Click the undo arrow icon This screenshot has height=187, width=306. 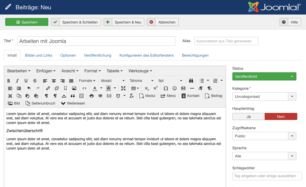29,88
